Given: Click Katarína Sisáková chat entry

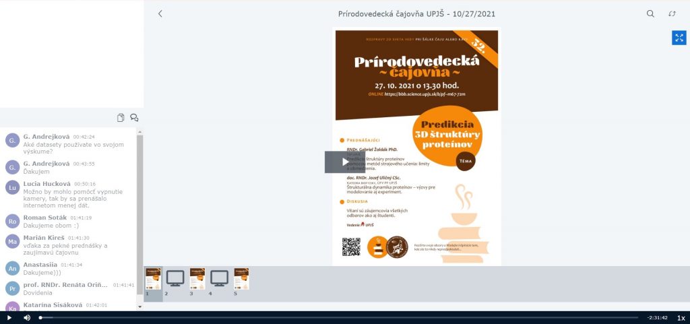Looking at the screenshot, I should (x=68, y=306).
